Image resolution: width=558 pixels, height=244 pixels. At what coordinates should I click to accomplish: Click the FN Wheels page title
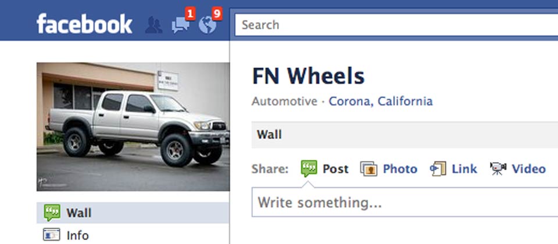point(308,76)
